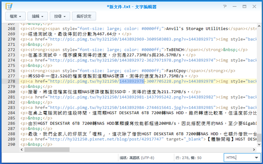Click the &nbsp; text on line 271
263x164 pixels.
[x=35, y=45]
